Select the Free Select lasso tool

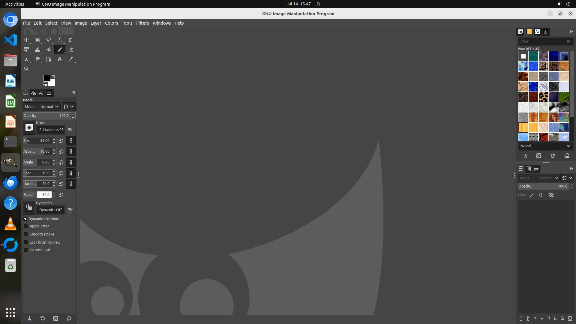tap(49, 40)
